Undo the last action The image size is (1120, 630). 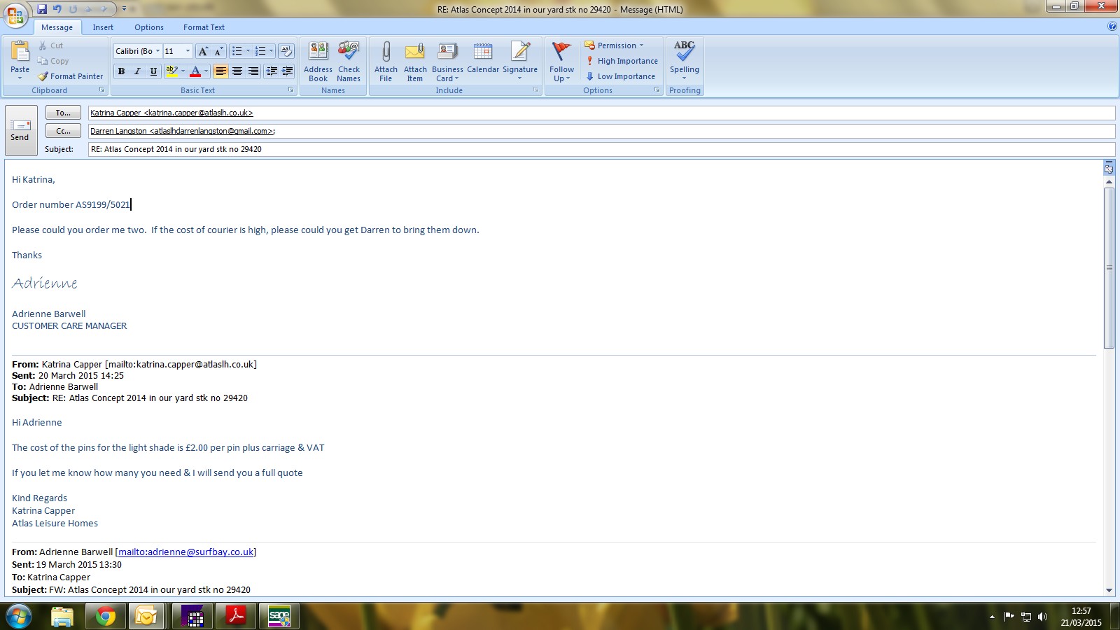(x=57, y=9)
